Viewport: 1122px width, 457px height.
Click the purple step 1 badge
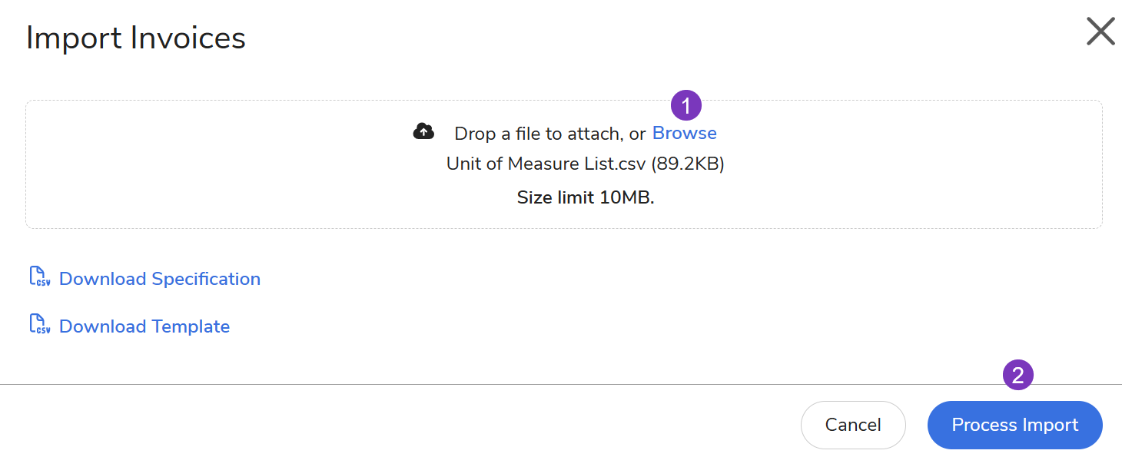[686, 106]
